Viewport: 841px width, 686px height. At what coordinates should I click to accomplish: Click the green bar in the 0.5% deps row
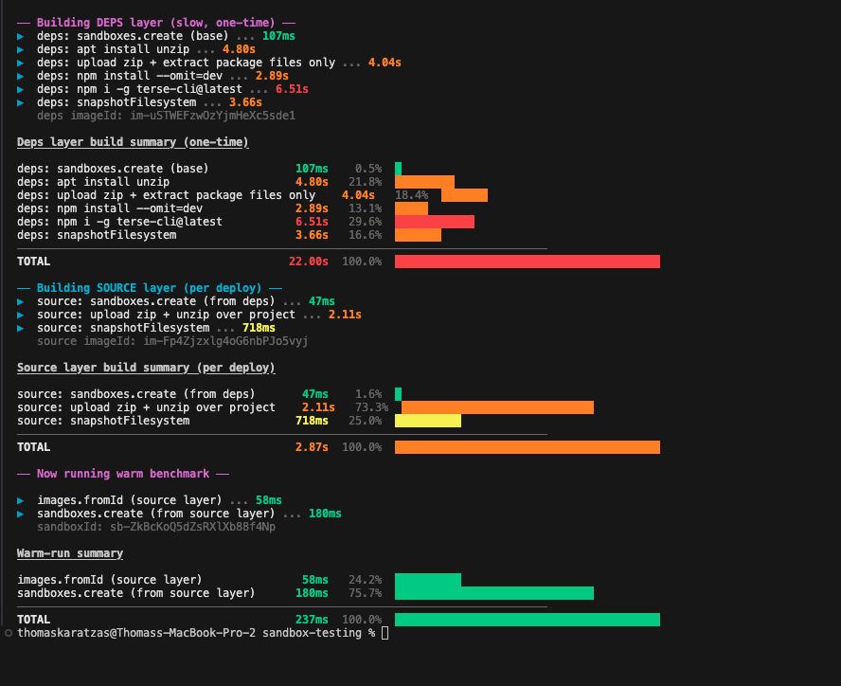pyautogui.click(x=398, y=169)
